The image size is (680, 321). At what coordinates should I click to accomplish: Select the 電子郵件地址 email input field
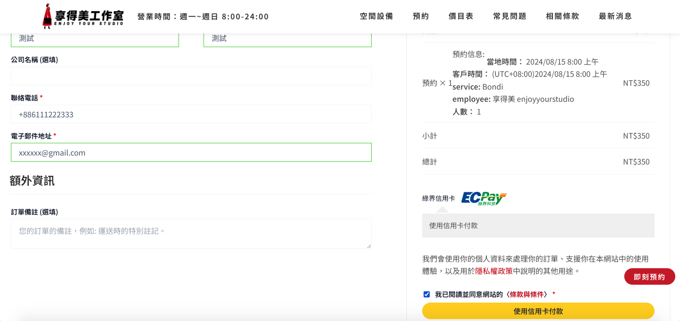[x=191, y=152]
